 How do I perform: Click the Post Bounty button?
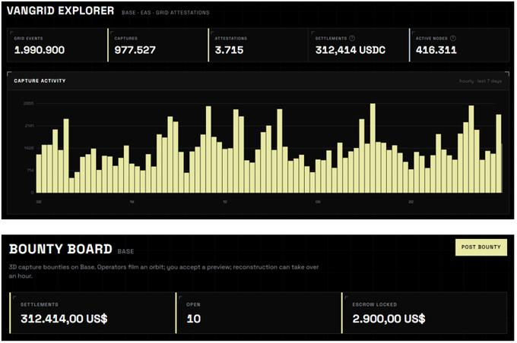point(481,247)
